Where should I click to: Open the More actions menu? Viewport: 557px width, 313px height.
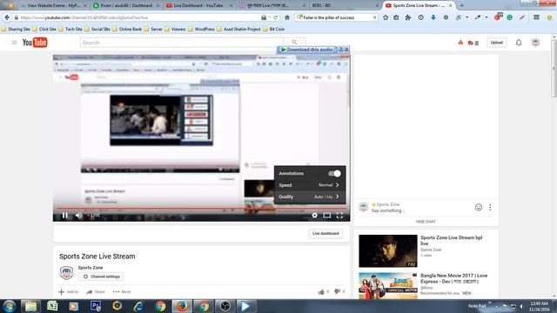(x=122, y=292)
